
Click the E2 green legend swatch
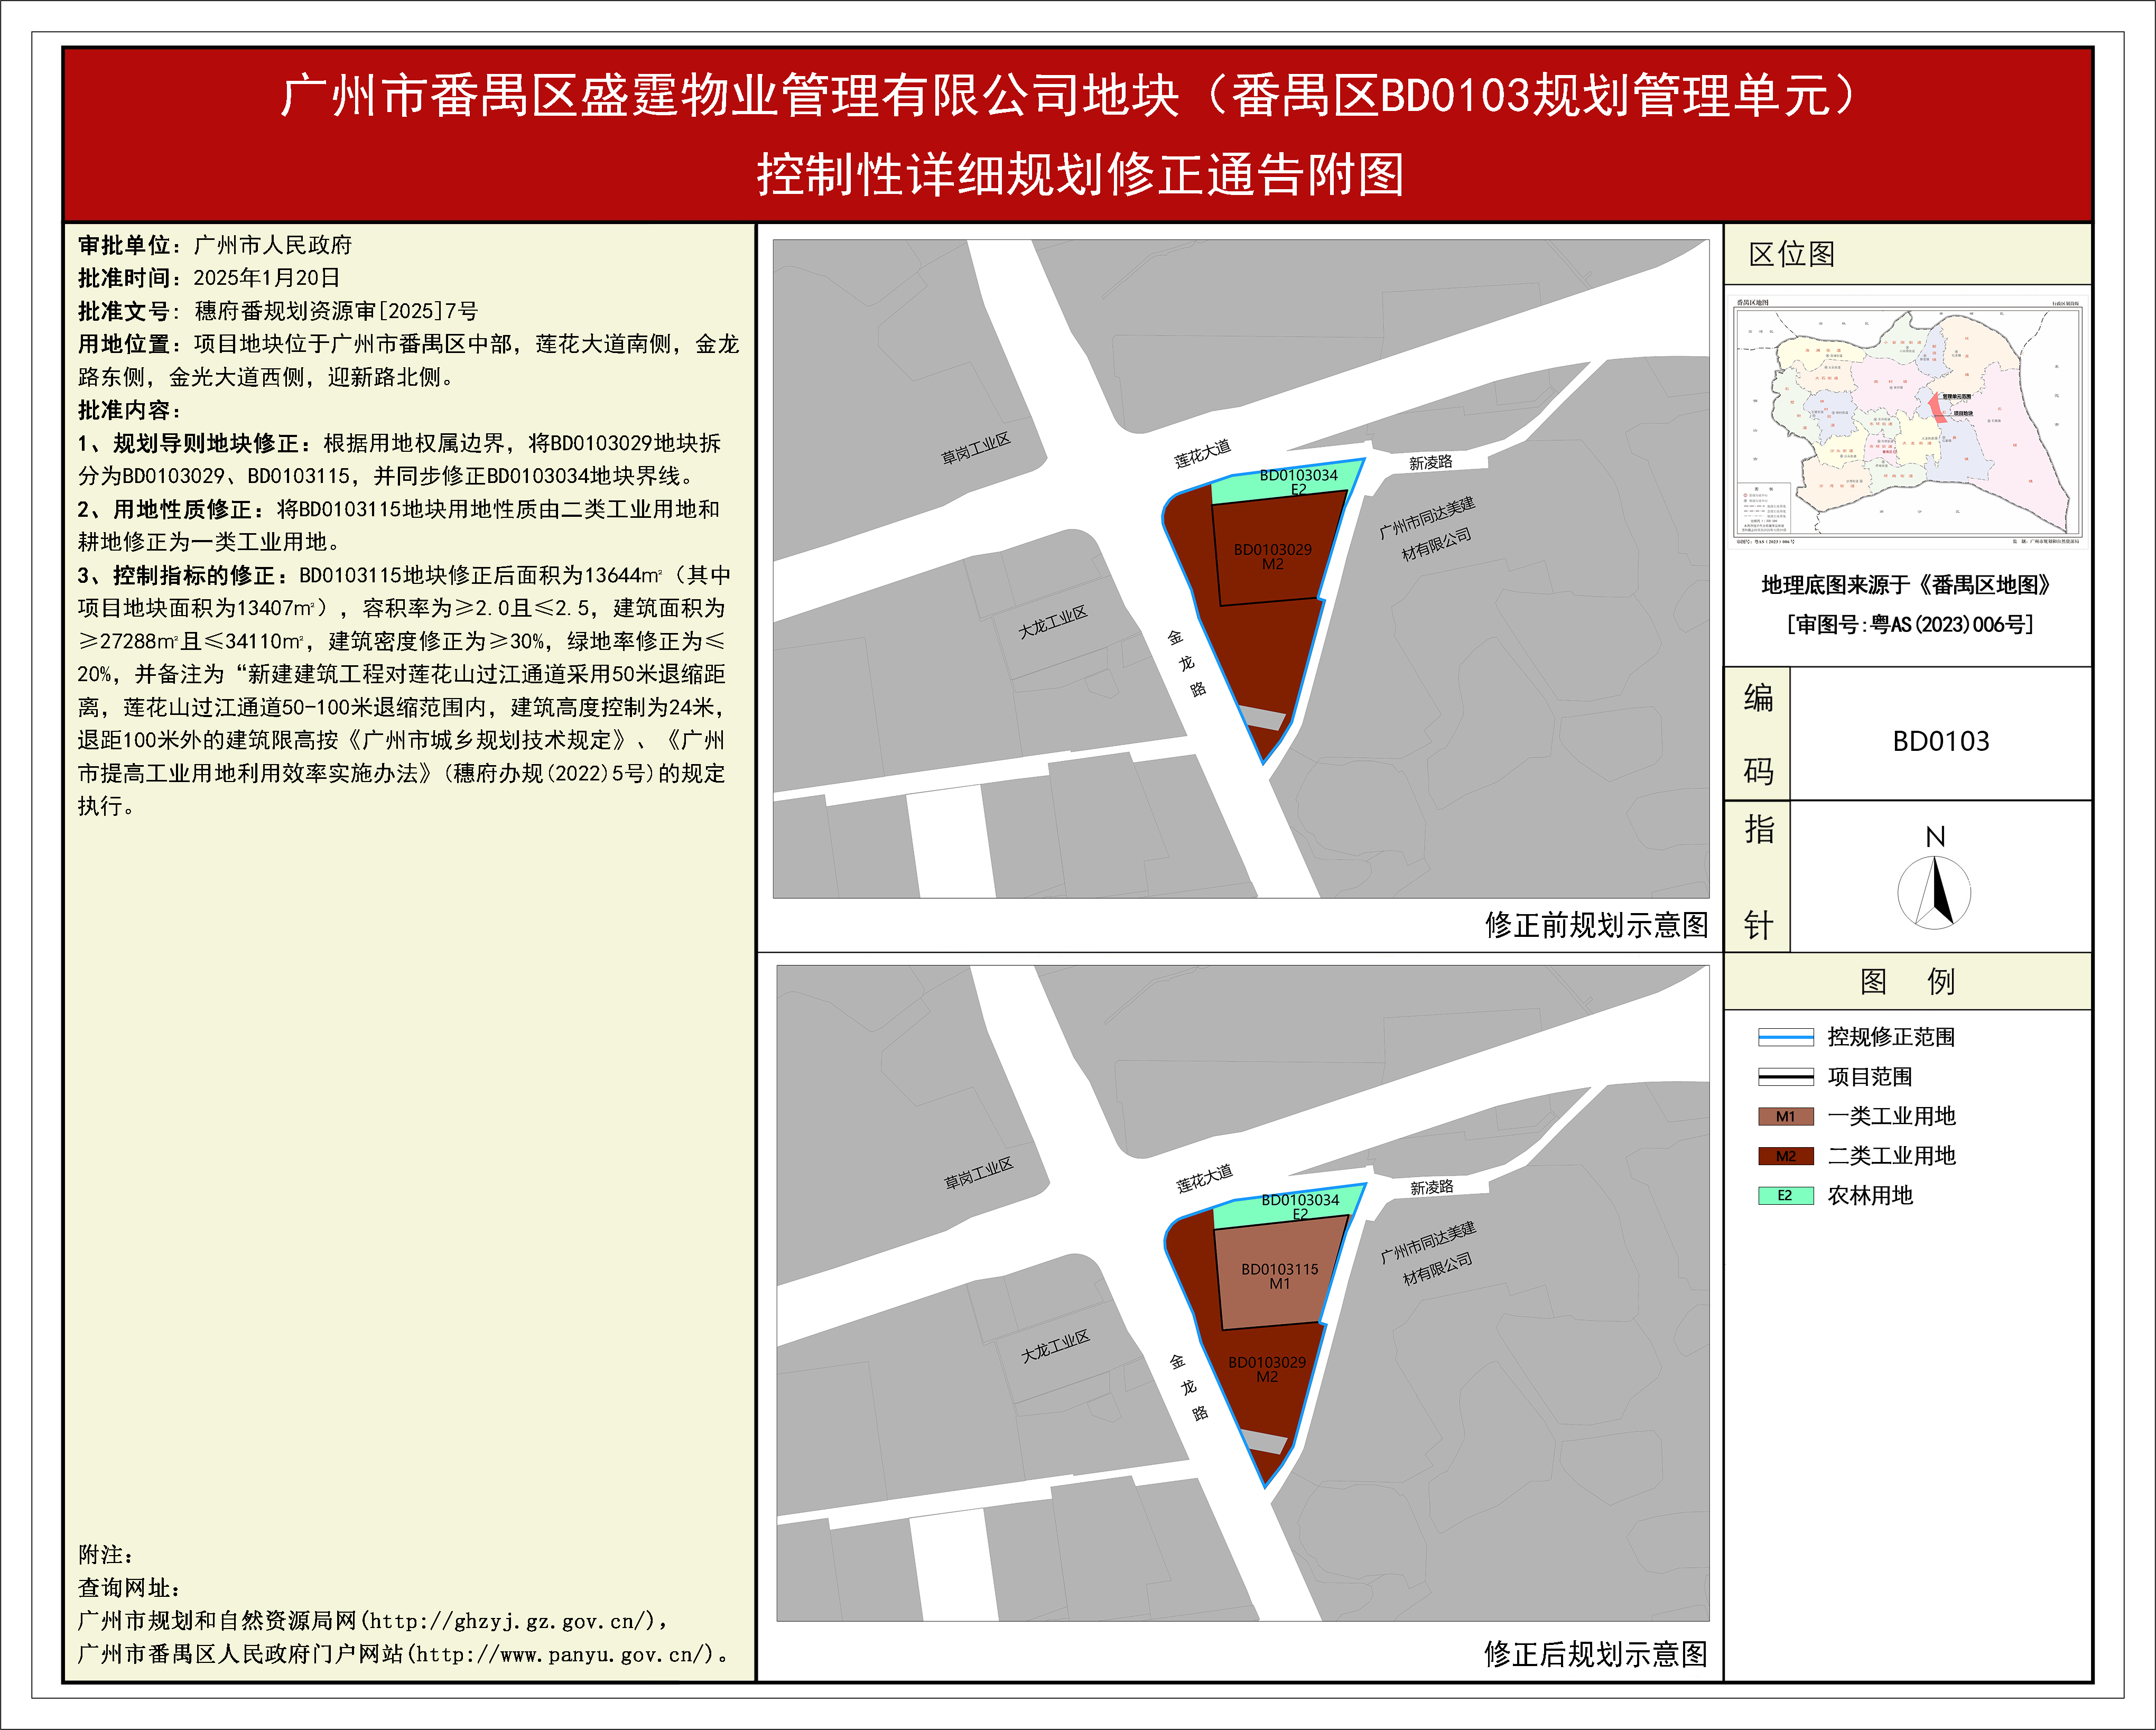[1785, 1196]
